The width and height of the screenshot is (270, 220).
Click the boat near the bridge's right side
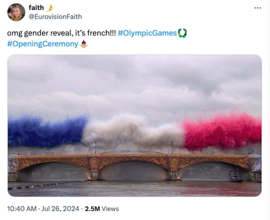coord(235,177)
